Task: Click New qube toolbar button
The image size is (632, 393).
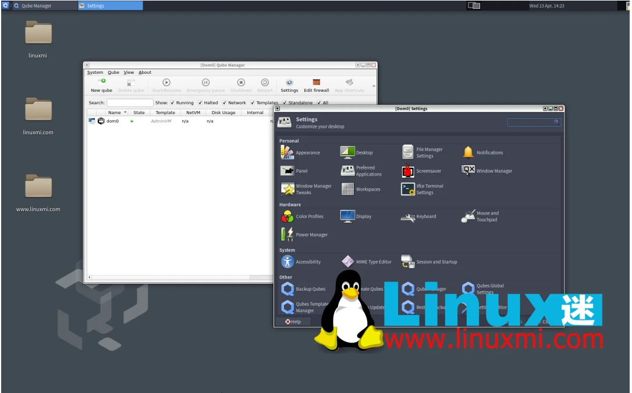Action: 102,86
